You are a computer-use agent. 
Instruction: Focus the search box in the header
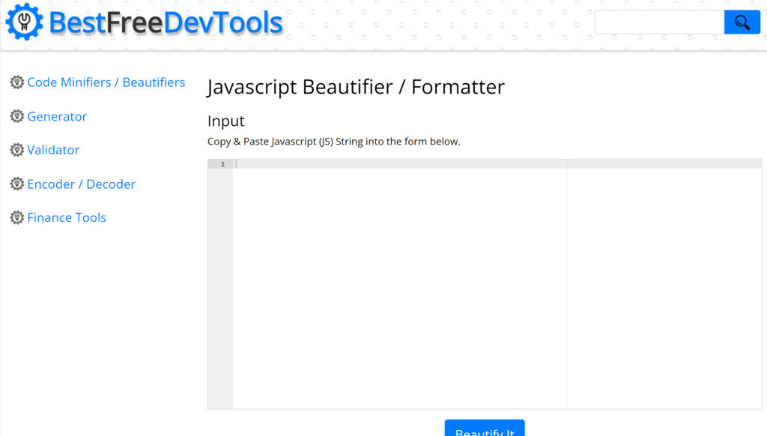point(659,22)
